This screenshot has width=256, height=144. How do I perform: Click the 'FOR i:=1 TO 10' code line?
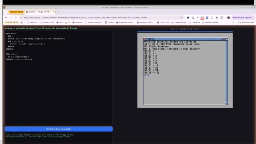tap(15, 41)
